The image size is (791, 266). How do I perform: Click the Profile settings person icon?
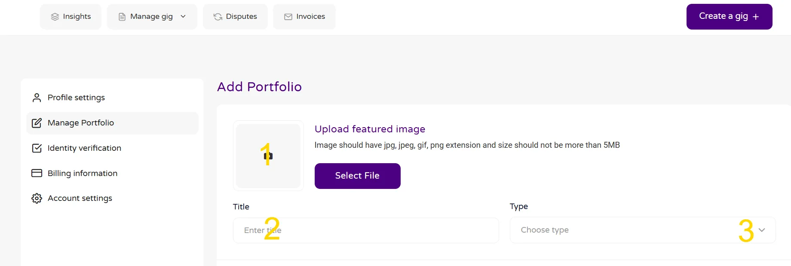[x=37, y=98]
